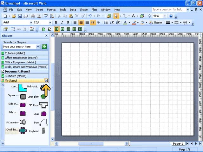Toggle icons and names stencil view

tap(57, 29)
